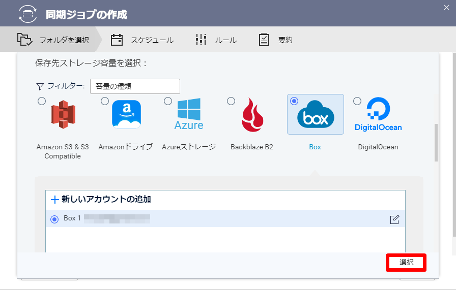Select the DigitalOcean radio button
Screen dimensions: 456x290
pyautogui.click(x=357, y=101)
